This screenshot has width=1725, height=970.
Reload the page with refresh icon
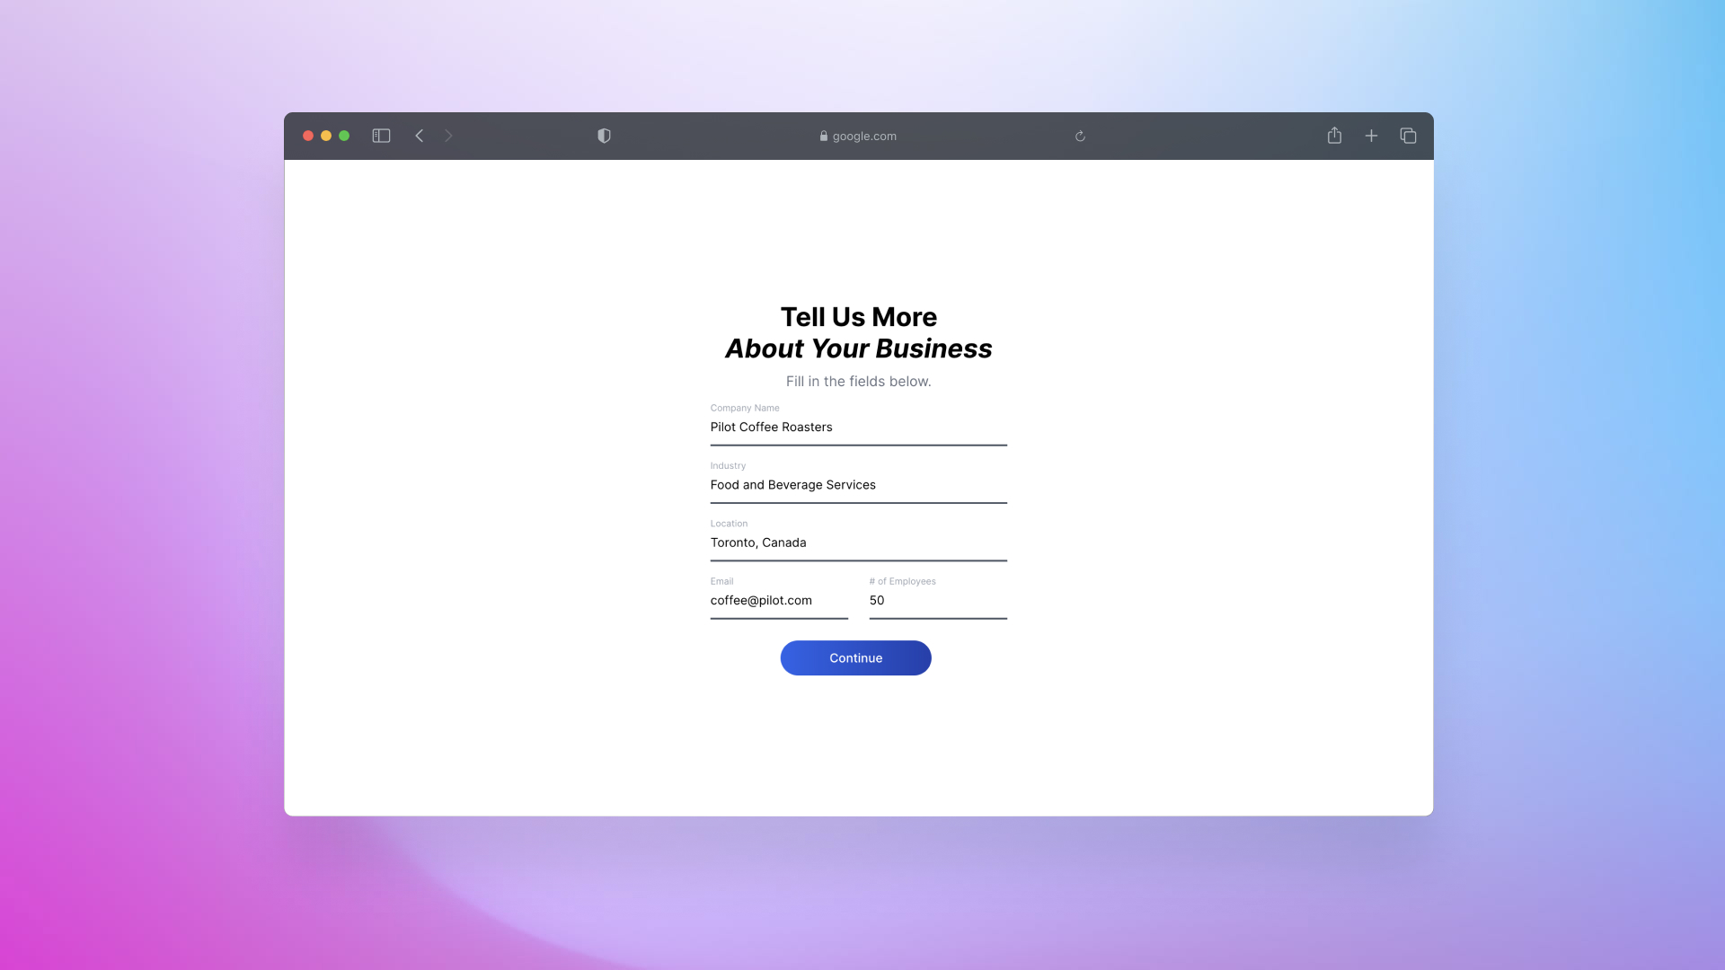click(x=1080, y=137)
